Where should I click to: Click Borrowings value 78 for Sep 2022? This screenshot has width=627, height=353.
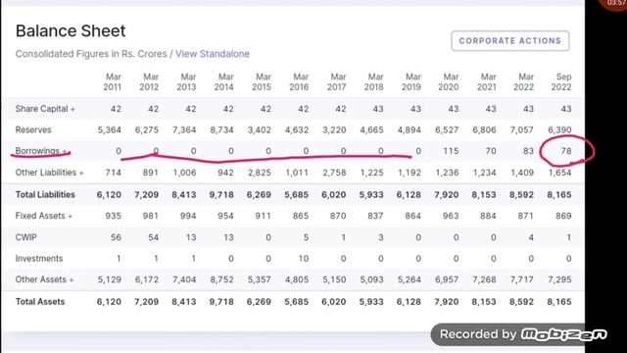[x=566, y=151]
